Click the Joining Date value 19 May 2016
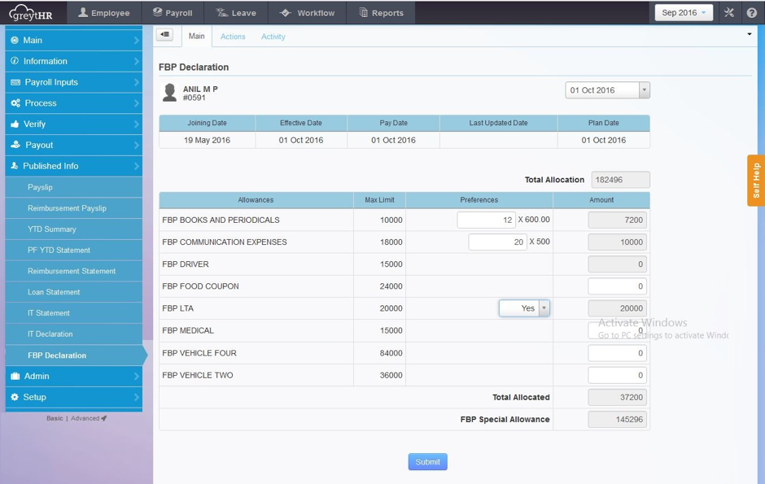The height and width of the screenshot is (484, 765). (x=207, y=141)
